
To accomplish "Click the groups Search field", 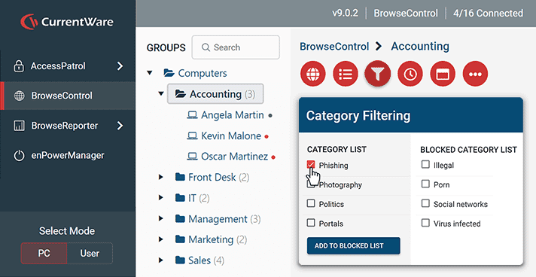I will 236,47.
